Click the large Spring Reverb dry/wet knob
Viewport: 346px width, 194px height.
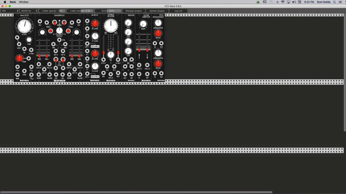[111, 26]
